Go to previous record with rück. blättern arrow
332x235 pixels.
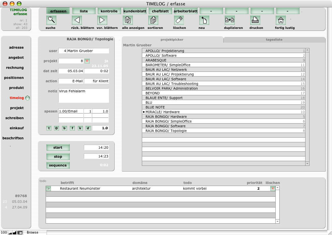pyautogui.click(x=77, y=20)
